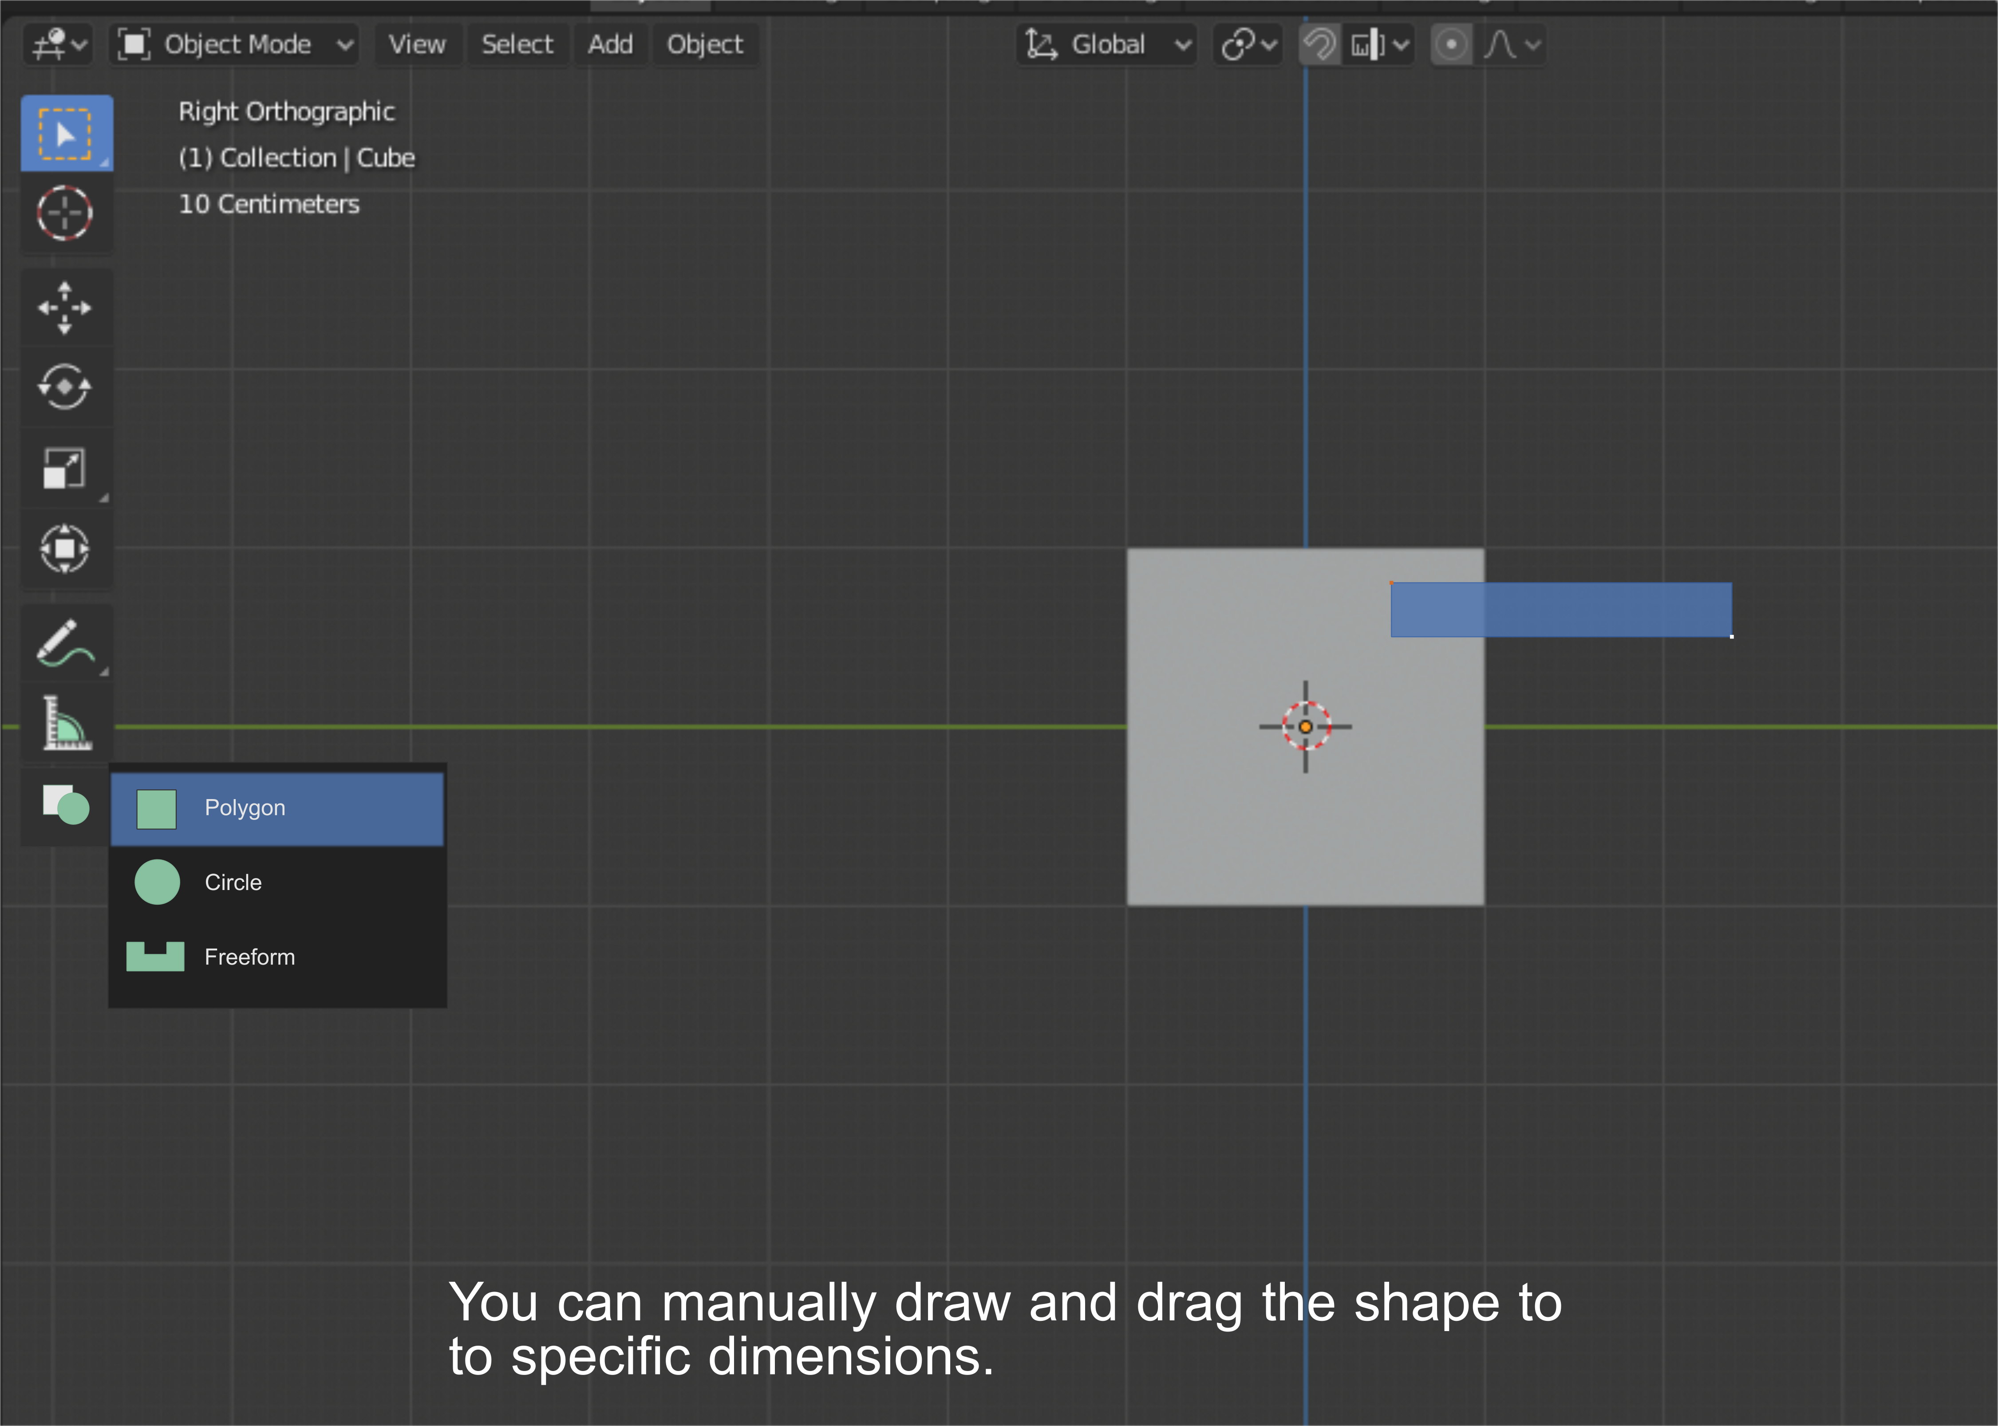Open the Object Mode dropdown

tap(235, 44)
